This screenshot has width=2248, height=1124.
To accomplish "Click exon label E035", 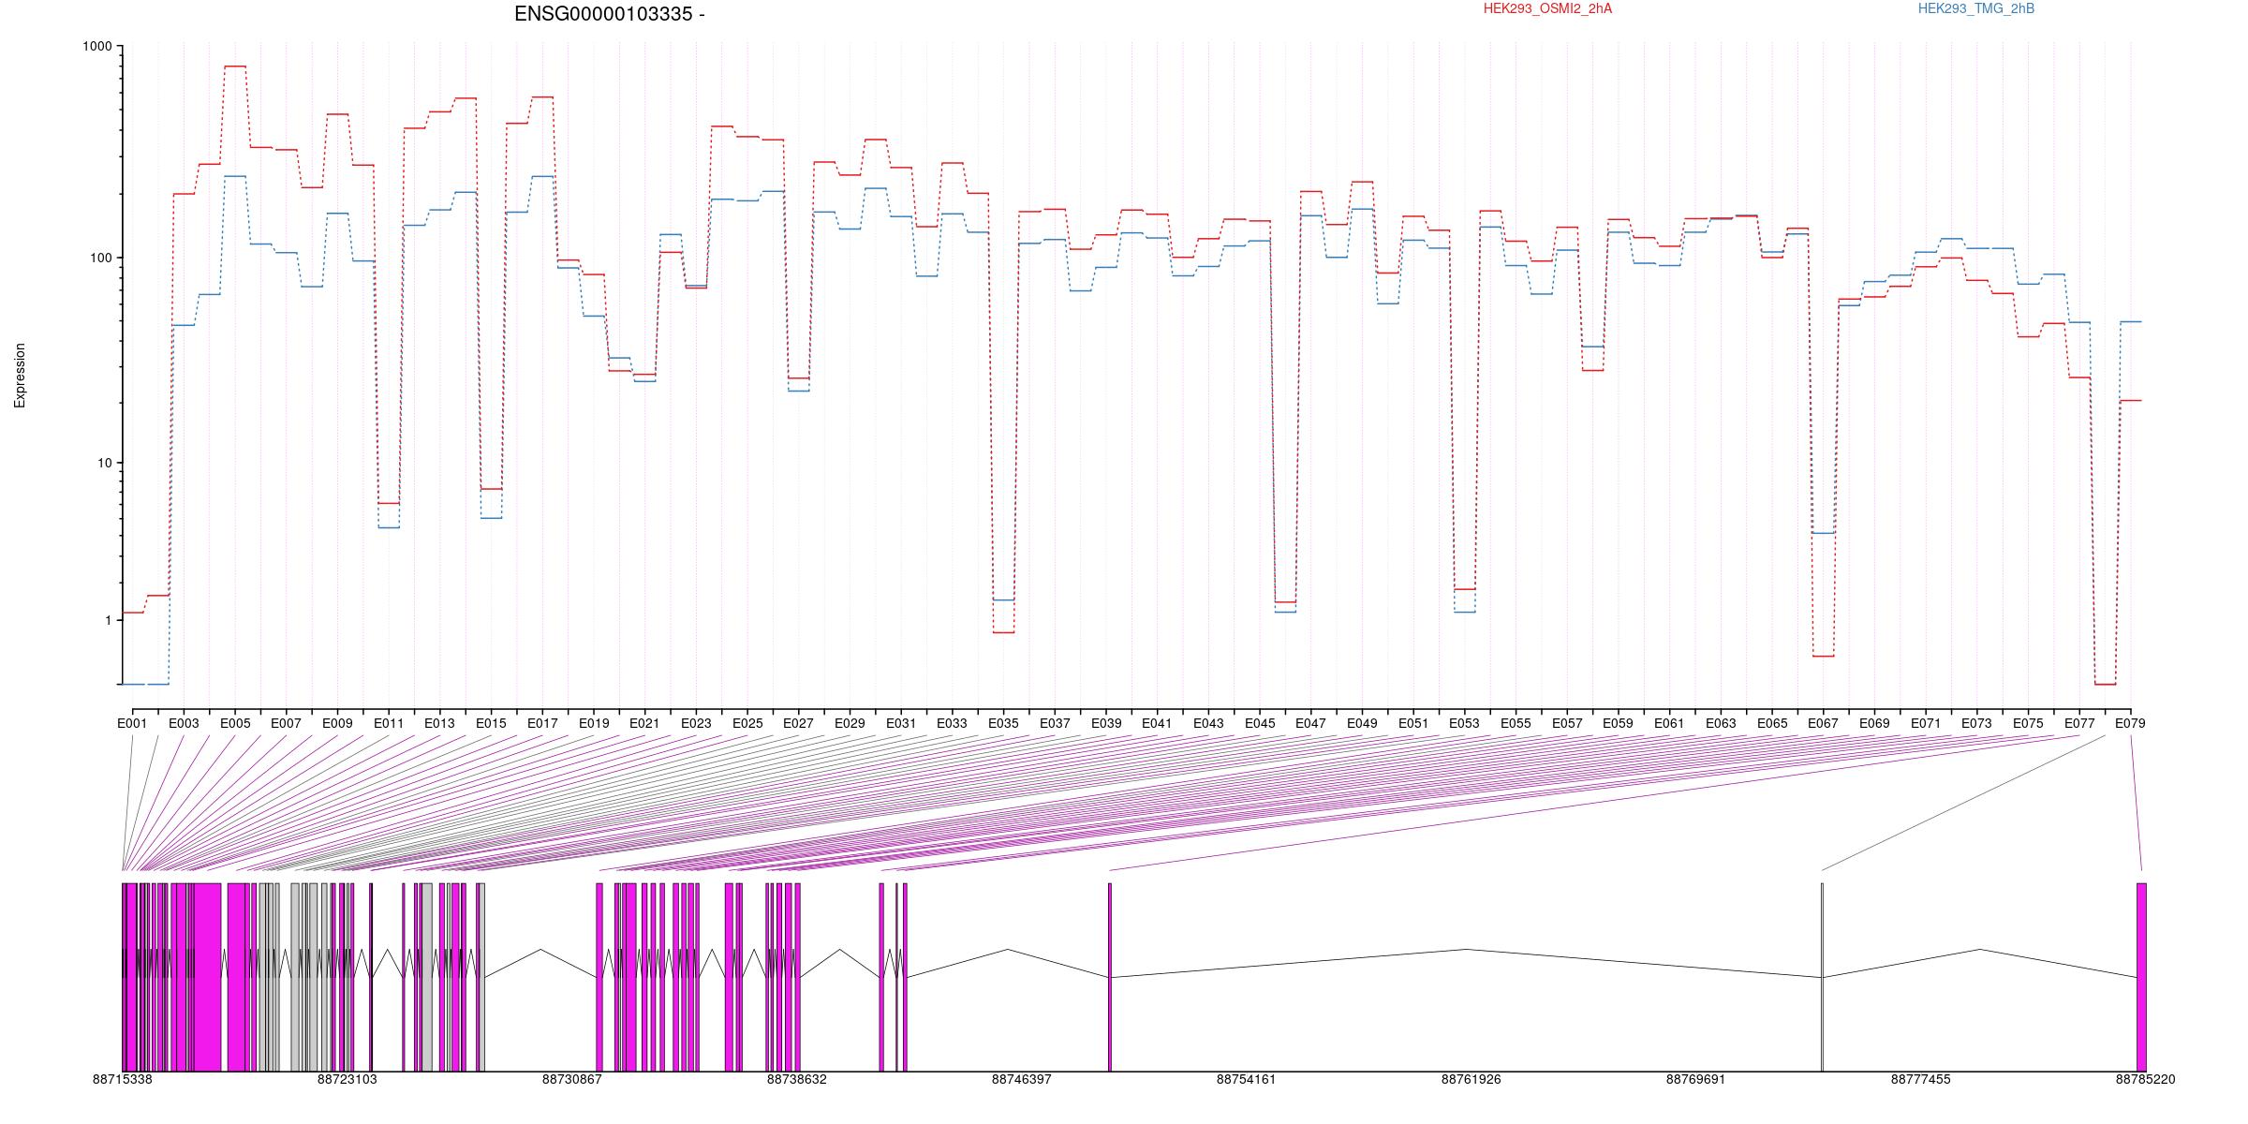I will click(1003, 723).
